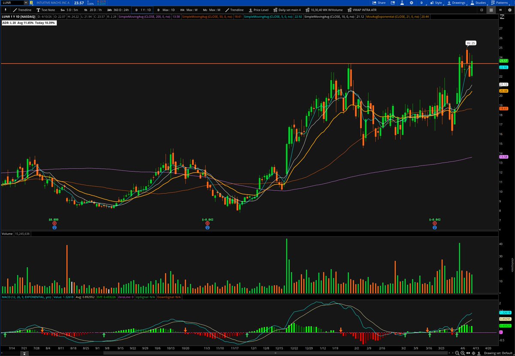Switch to the four-grid chart layout
515x356 pixels.
[x=491, y=10]
